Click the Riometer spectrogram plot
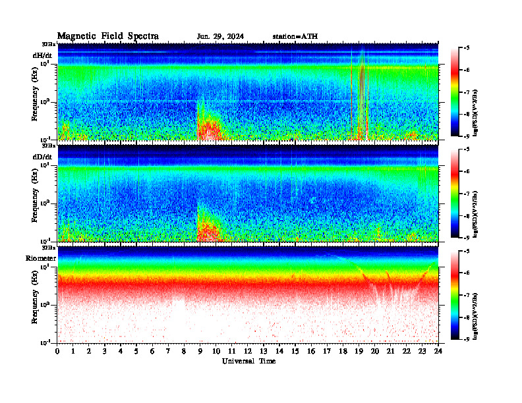The height and width of the screenshot is (403, 522). click(248, 295)
